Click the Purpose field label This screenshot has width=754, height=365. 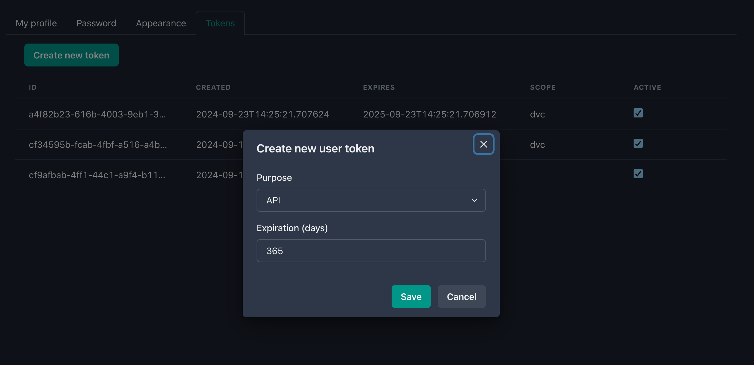[274, 178]
